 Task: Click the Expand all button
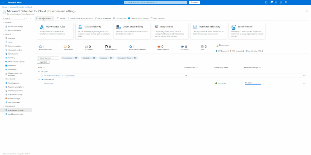coord(43,62)
